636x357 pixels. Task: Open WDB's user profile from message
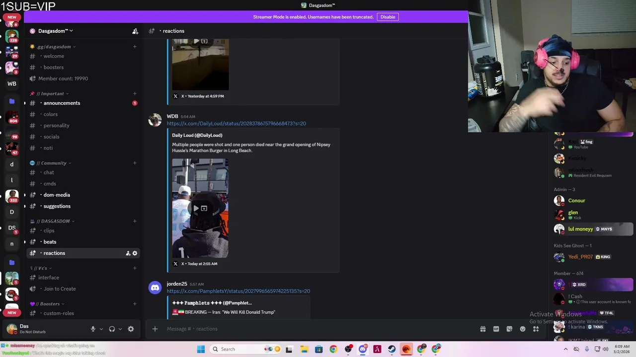point(172,117)
